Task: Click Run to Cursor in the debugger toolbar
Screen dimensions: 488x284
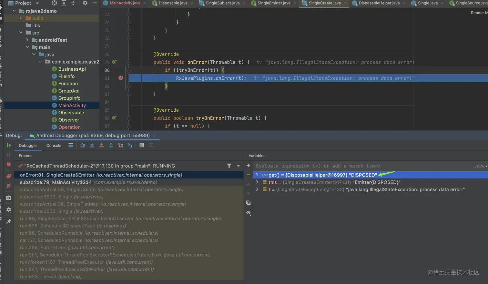Action: pos(130,145)
